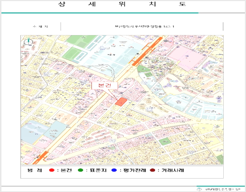Select the 거래사례 legend text
246x192 pixels.
[x=173, y=170]
